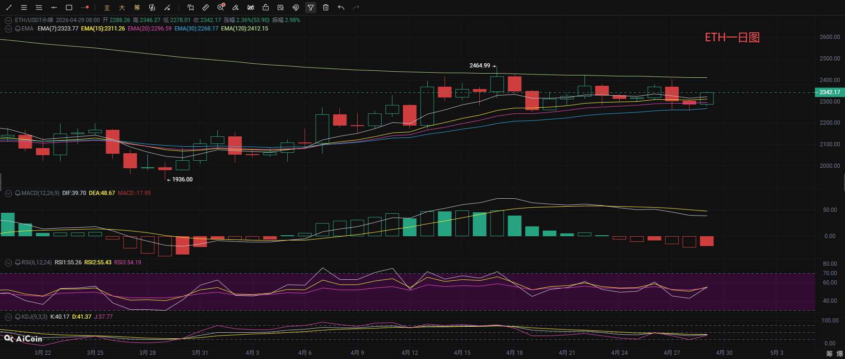The height and width of the screenshot is (359, 845).
Task: Open the ruler measurement tool
Action: click(206, 7)
